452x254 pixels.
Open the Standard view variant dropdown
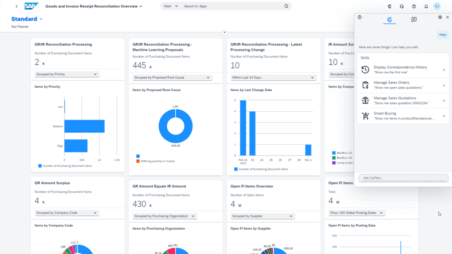(x=41, y=19)
